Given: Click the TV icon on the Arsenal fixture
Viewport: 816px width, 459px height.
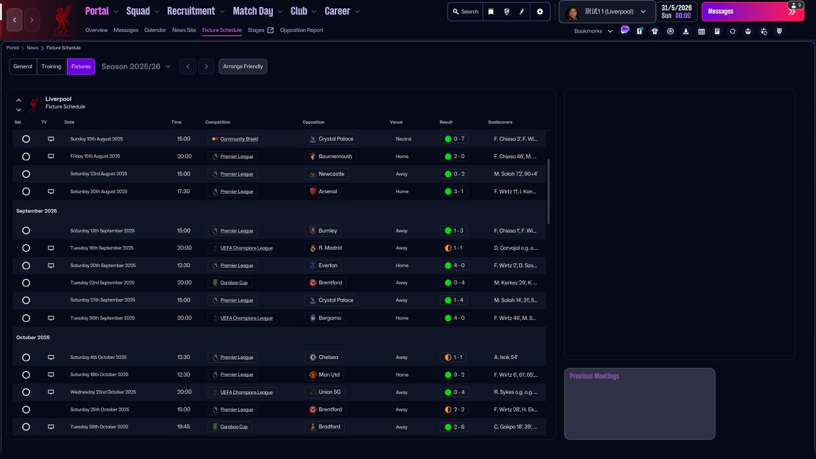Looking at the screenshot, I should point(51,191).
